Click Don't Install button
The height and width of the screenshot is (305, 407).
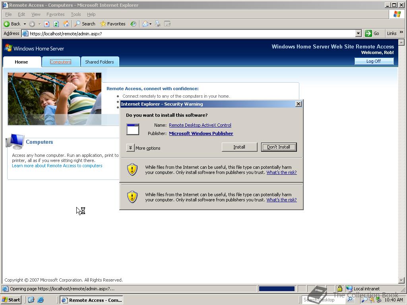tap(279, 147)
